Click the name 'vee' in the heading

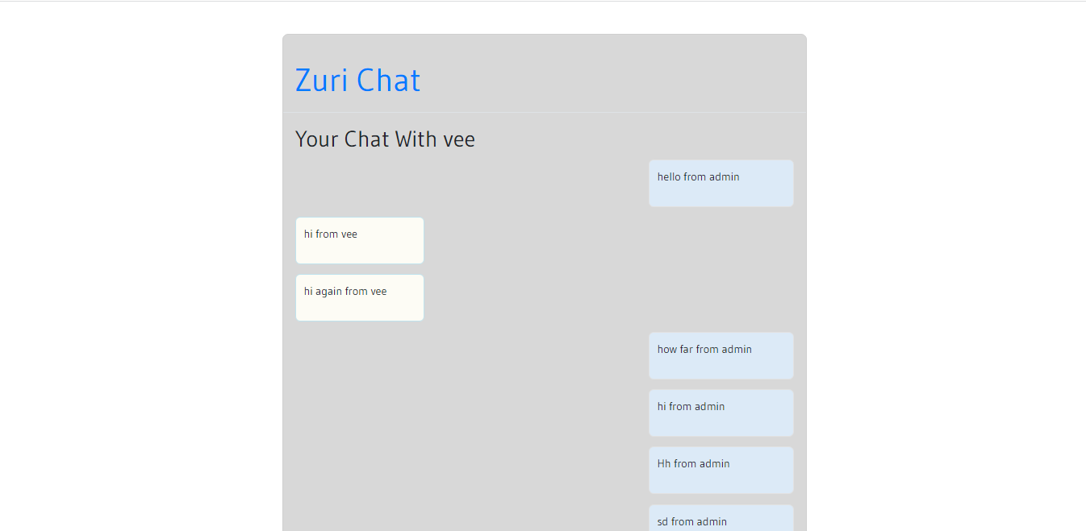[459, 141]
